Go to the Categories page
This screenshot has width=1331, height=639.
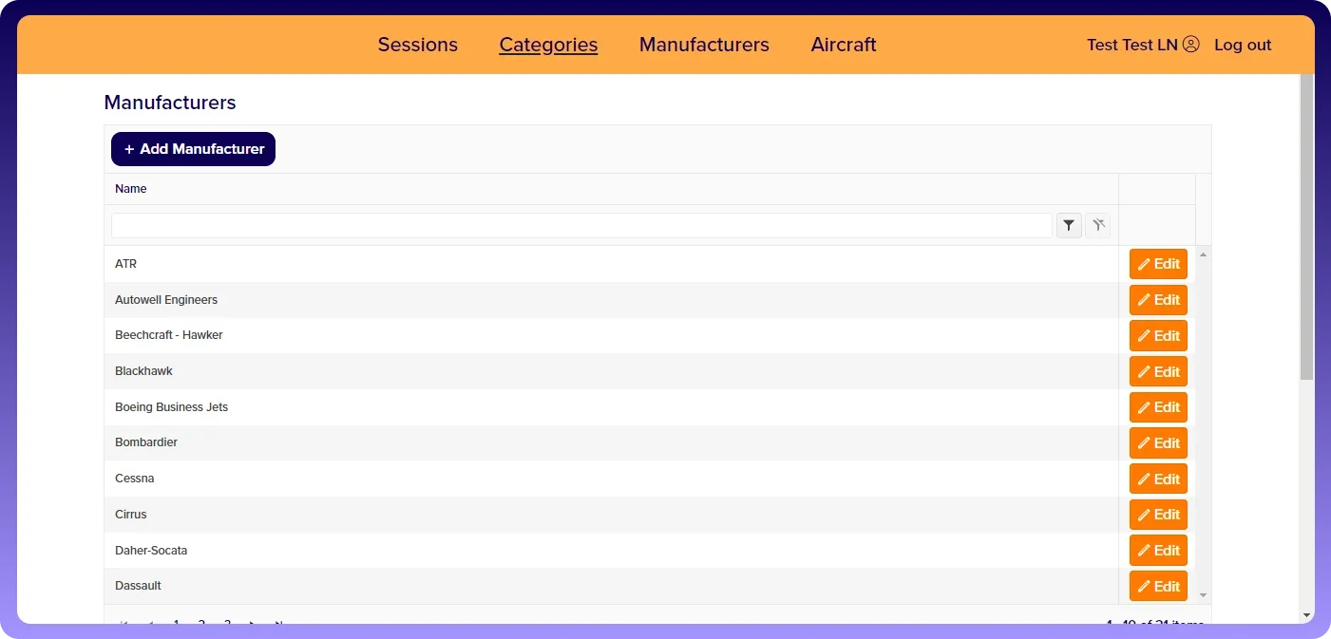[548, 45]
